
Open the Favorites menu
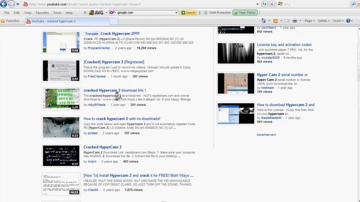click(x=42, y=13)
